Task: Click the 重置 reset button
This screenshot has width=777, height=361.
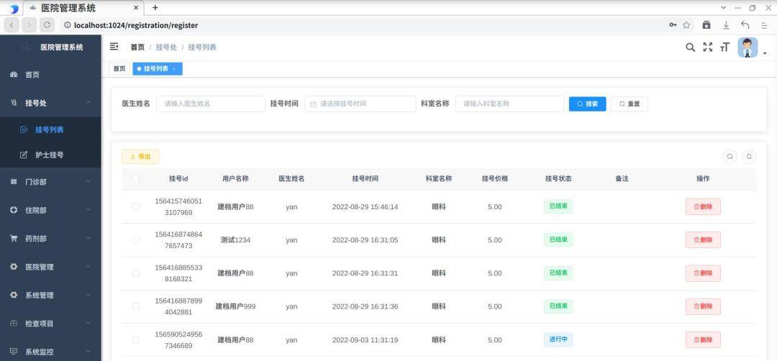Action: coord(630,104)
